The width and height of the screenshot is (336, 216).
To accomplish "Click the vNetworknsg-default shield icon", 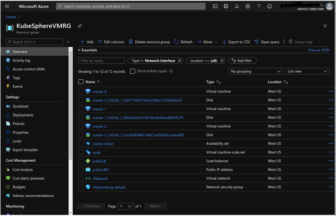I will pyautogui.click(x=88, y=187).
